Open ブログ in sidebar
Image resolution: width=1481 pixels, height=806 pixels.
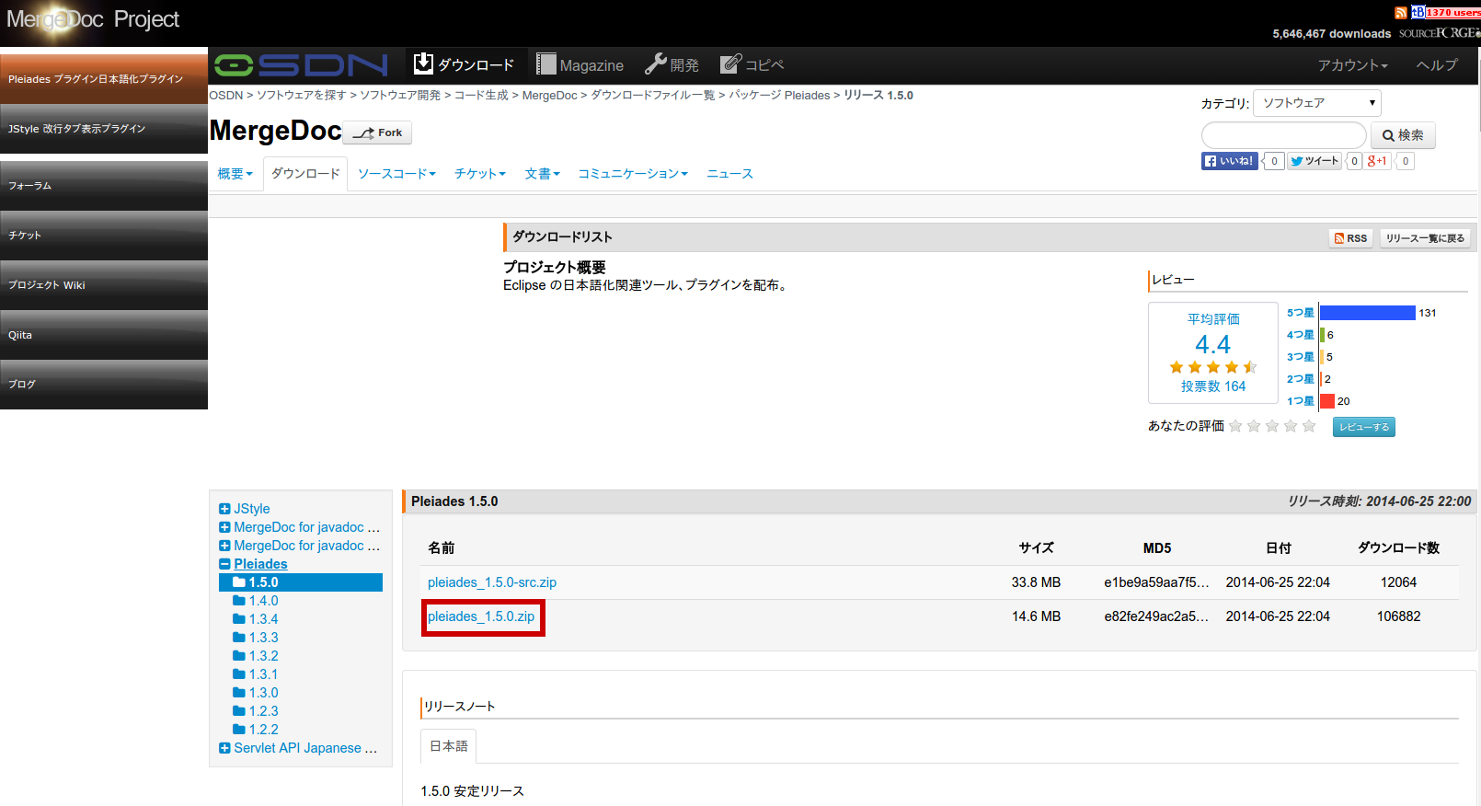pyautogui.click(x=104, y=385)
